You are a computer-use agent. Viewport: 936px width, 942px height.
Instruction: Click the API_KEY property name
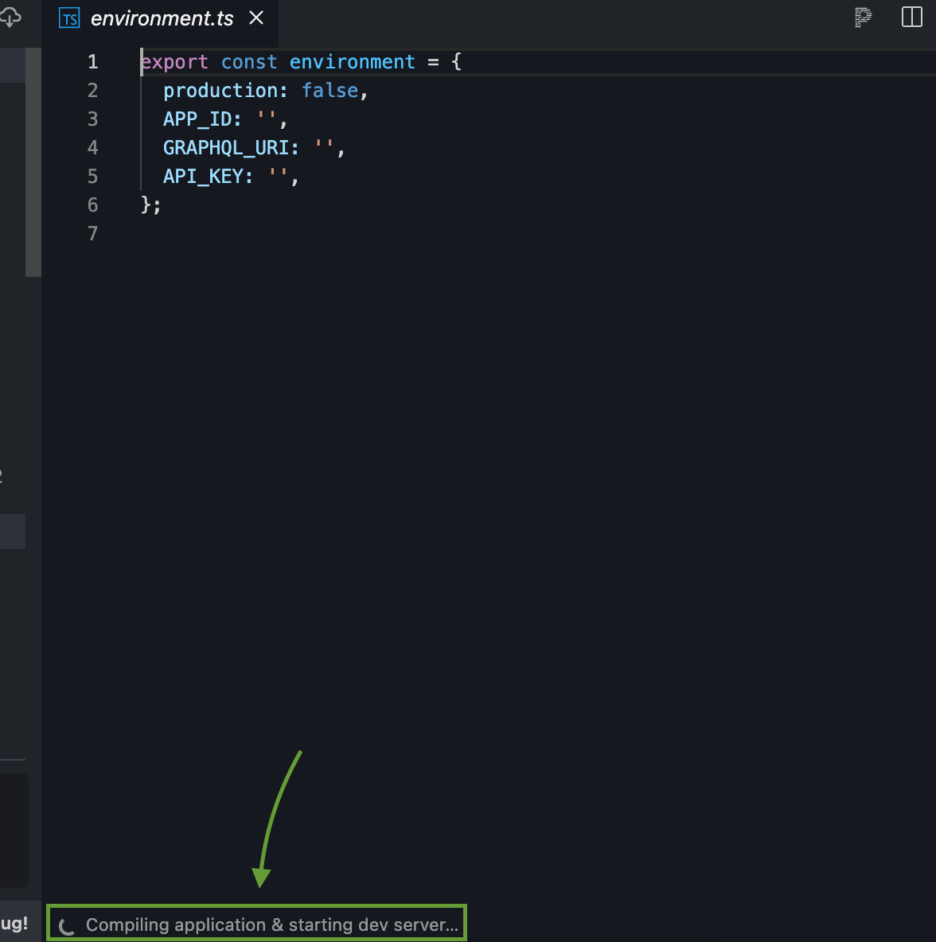(x=205, y=176)
